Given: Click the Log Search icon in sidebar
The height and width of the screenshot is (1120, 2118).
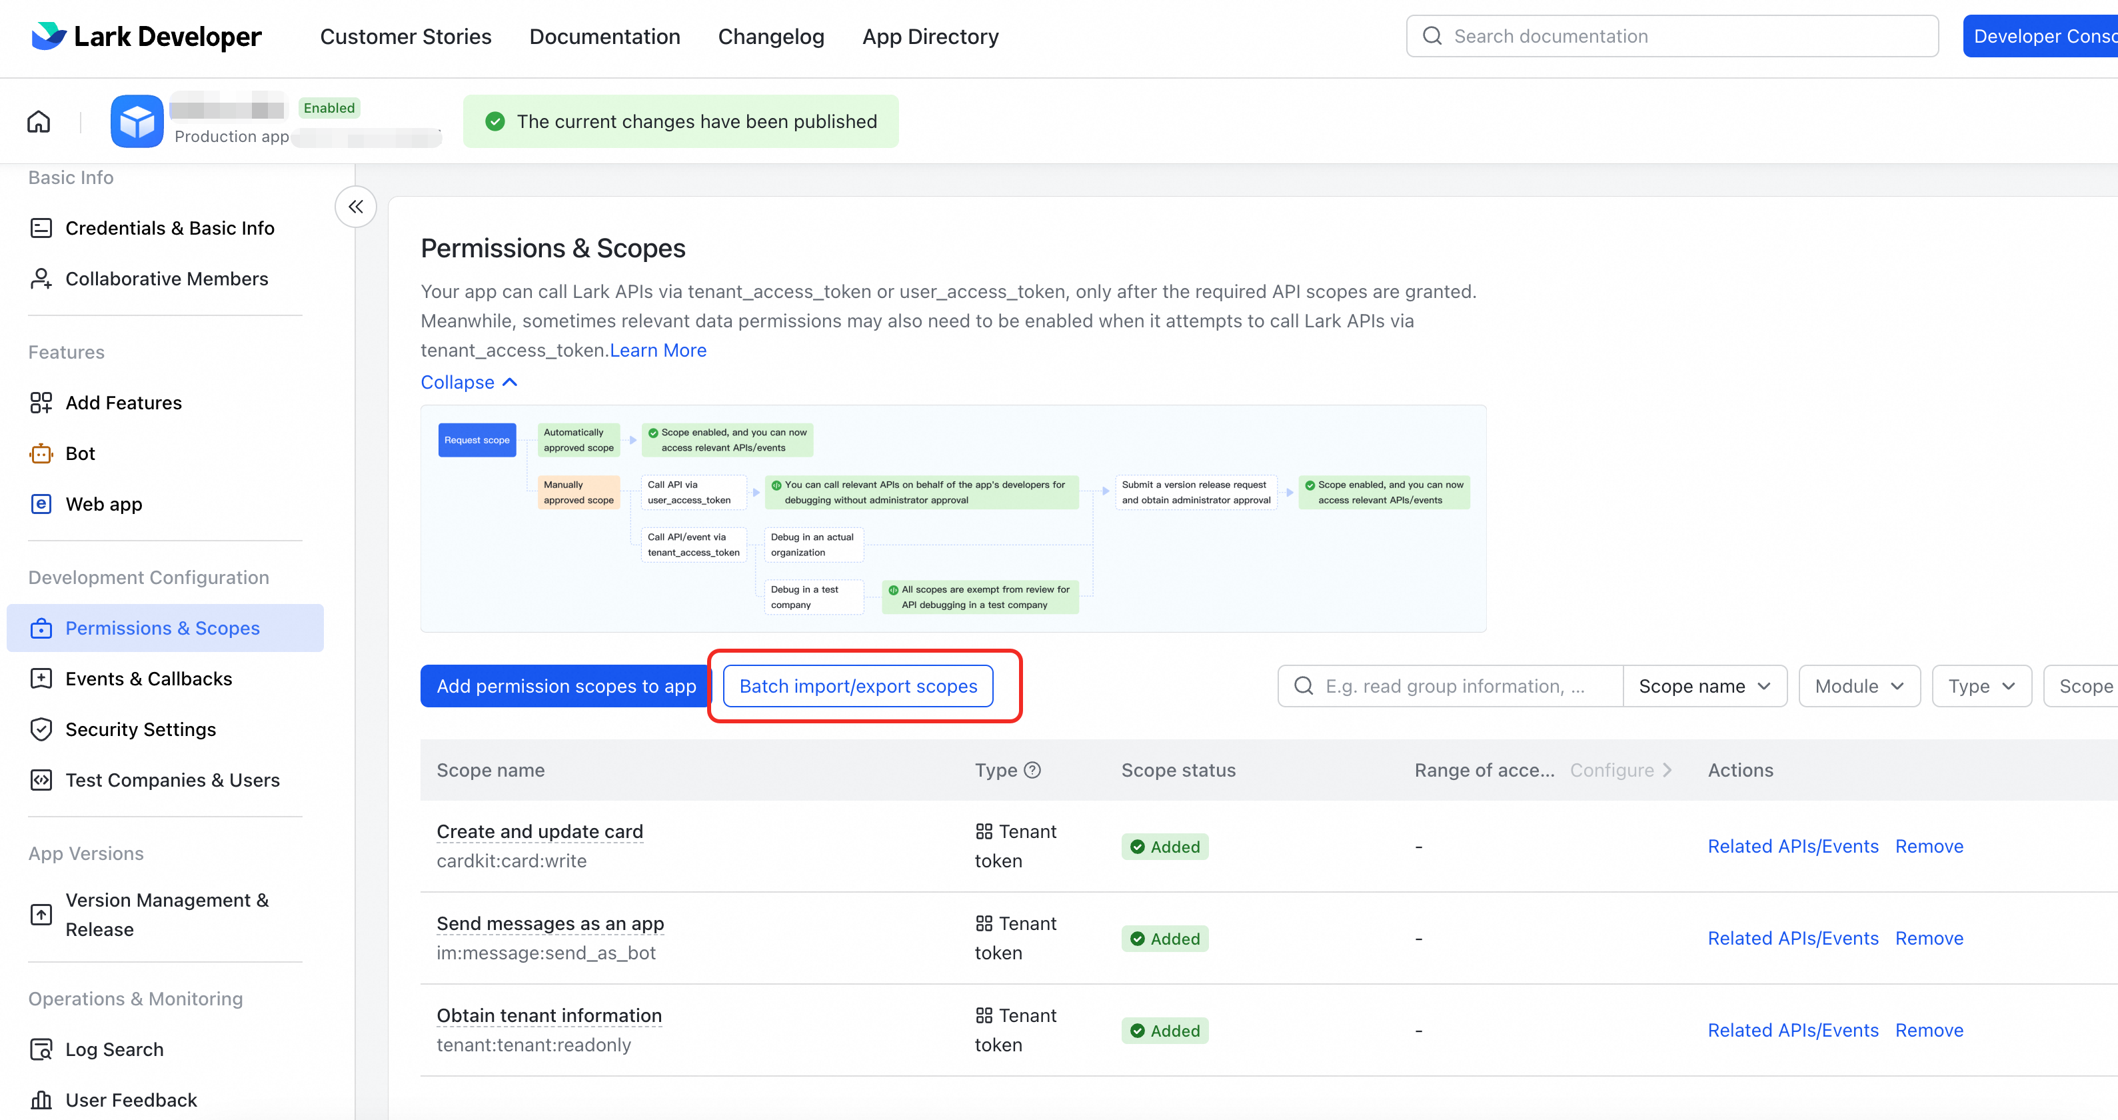Looking at the screenshot, I should [41, 1049].
